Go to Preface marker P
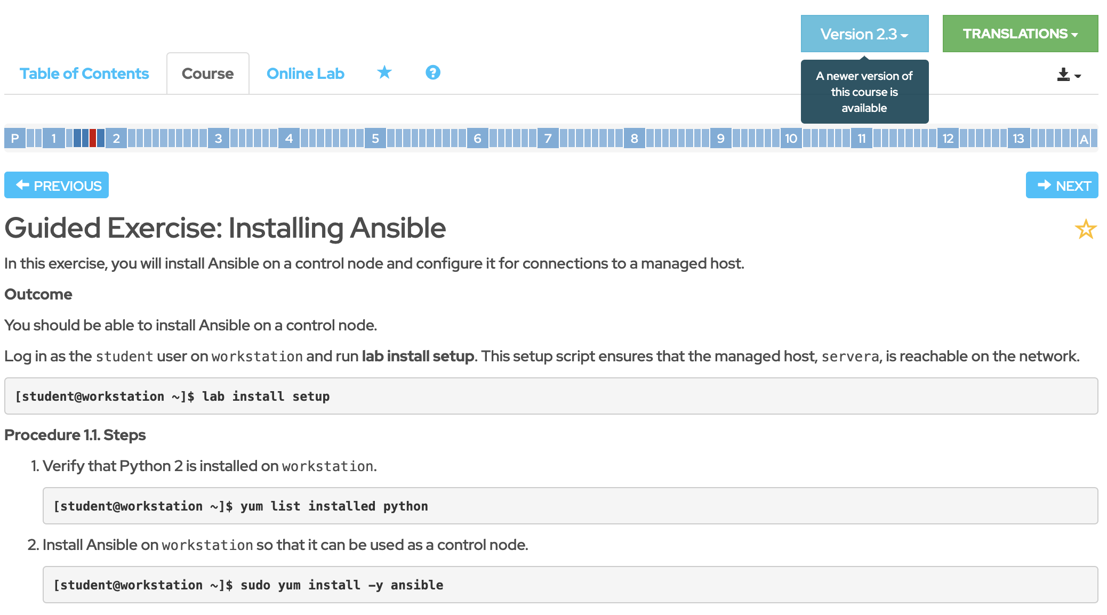 point(15,139)
